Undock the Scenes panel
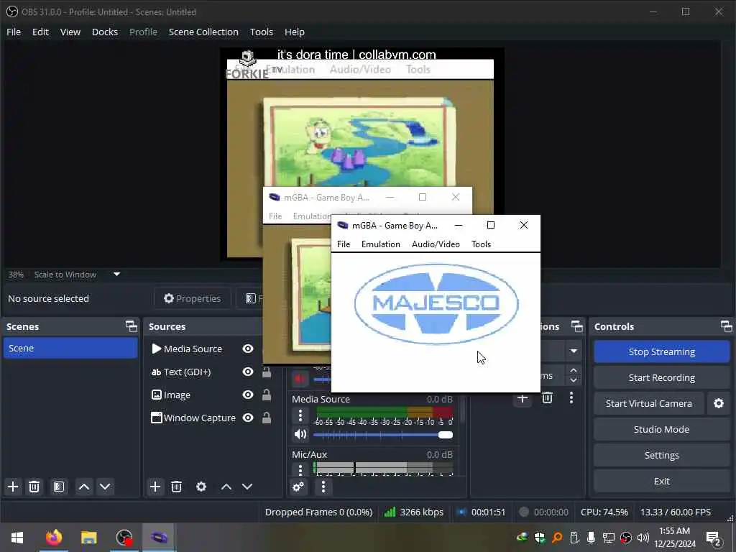 [132, 326]
